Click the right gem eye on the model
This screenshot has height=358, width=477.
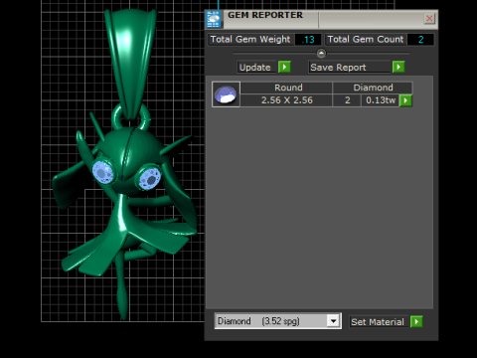coord(150,179)
